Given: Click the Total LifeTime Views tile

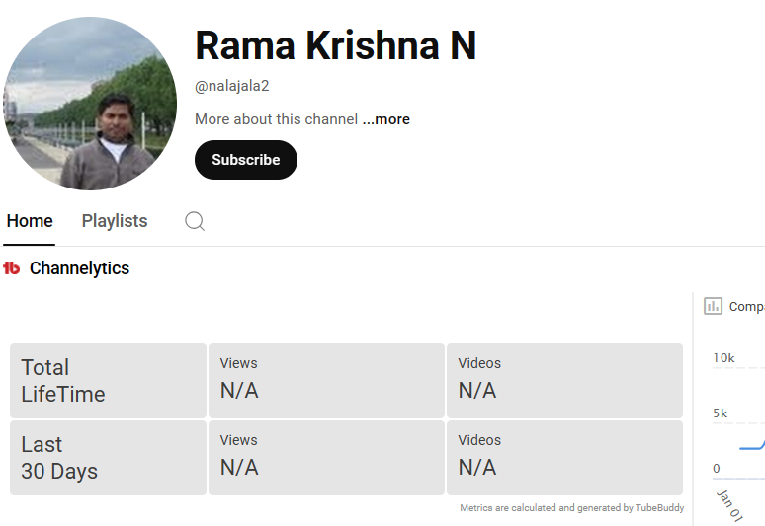Looking at the screenshot, I should point(326,381).
